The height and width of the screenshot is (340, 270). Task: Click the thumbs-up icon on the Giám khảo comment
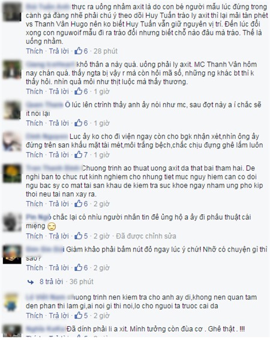[x=79, y=267]
